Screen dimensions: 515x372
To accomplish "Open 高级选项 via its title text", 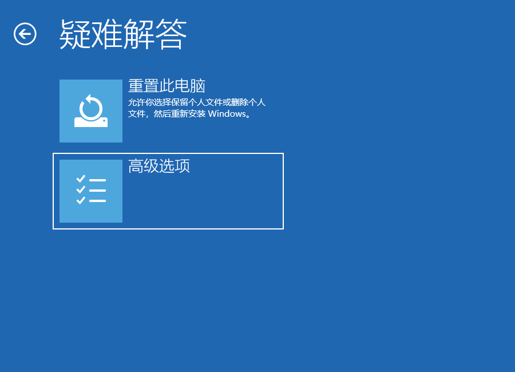I will pos(159,166).
